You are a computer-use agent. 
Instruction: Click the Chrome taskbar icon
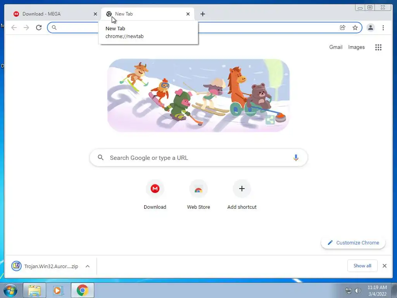click(x=83, y=290)
